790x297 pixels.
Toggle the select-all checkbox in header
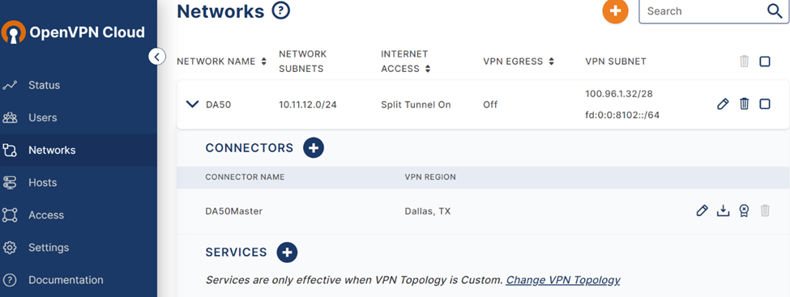[765, 62]
